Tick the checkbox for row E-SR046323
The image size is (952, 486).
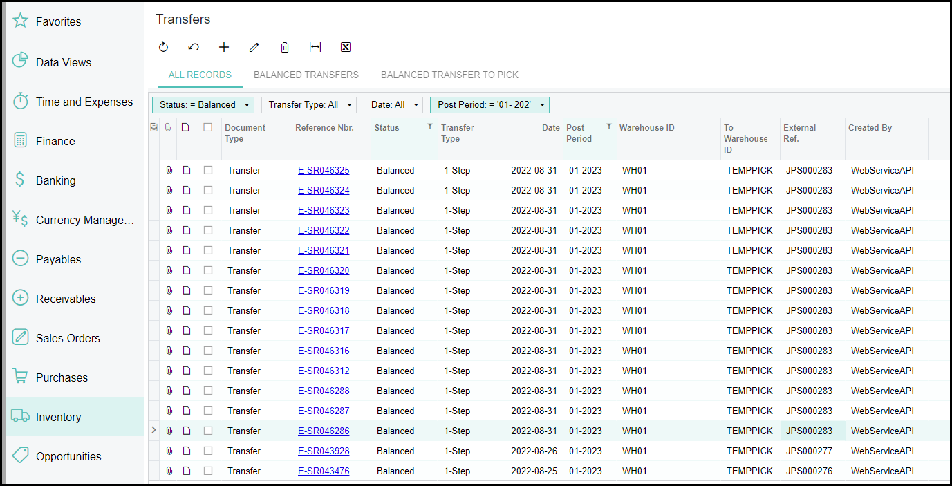(208, 210)
